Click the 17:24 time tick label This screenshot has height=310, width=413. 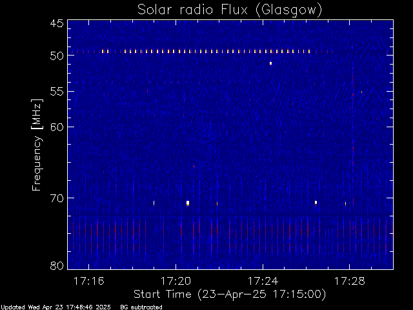[263, 281]
